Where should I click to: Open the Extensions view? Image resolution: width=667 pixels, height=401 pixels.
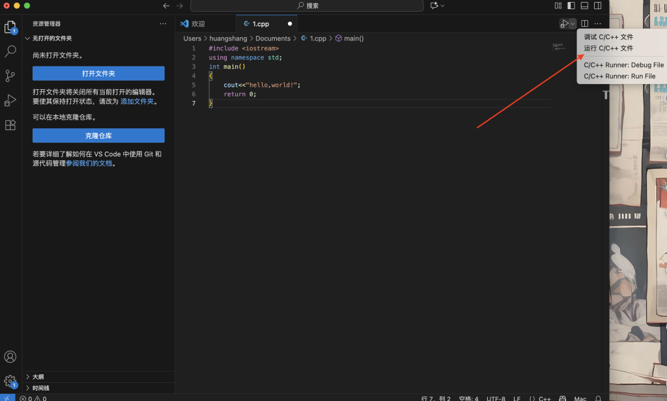tap(10, 125)
